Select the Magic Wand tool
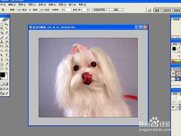The height and width of the screenshot is (136, 181). pyautogui.click(x=7, y=29)
